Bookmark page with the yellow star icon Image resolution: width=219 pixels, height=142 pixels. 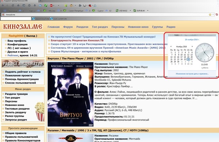(210, 15)
